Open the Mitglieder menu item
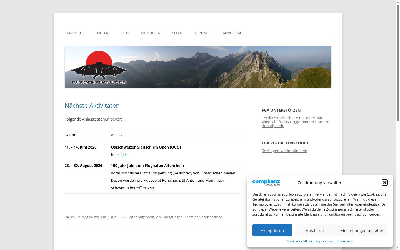This screenshot has height=250, width=400. (x=151, y=33)
